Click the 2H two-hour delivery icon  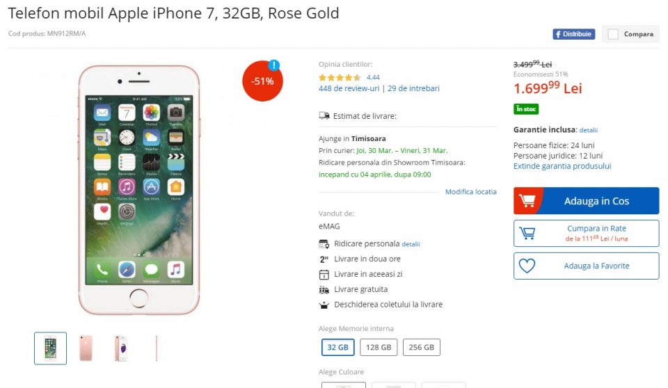324,259
